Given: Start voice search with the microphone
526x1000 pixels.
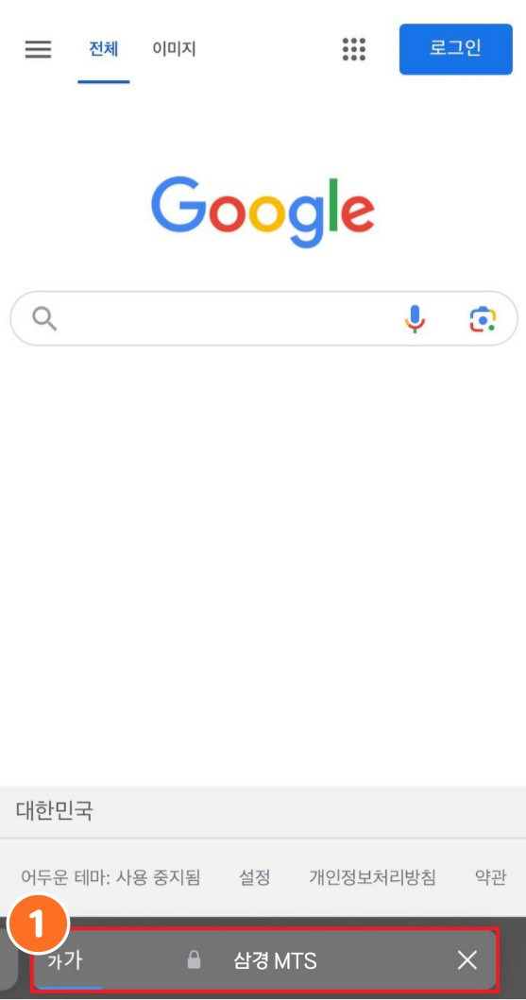Looking at the screenshot, I should click(415, 318).
